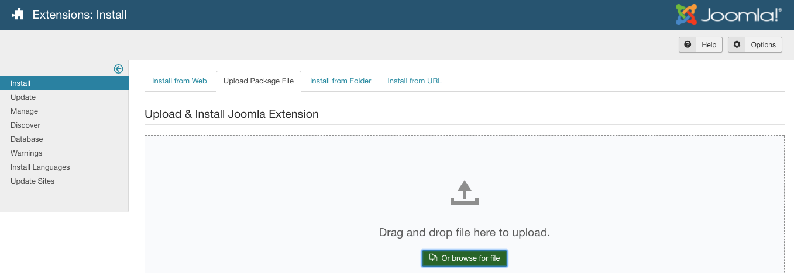Open the Install from Web tab

[180, 81]
